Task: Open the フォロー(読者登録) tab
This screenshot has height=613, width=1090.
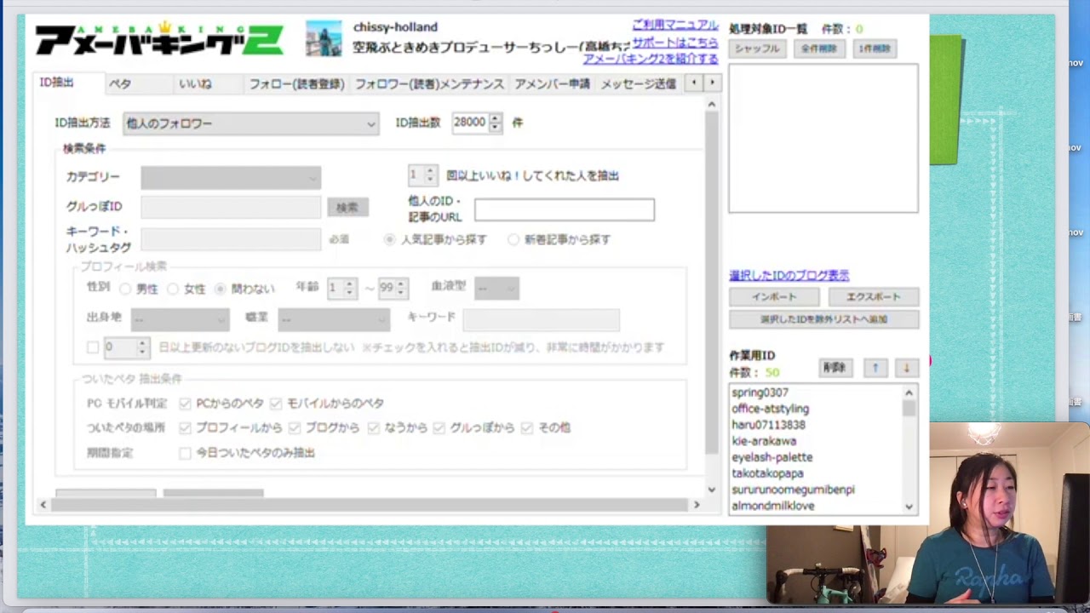Action: tap(296, 83)
